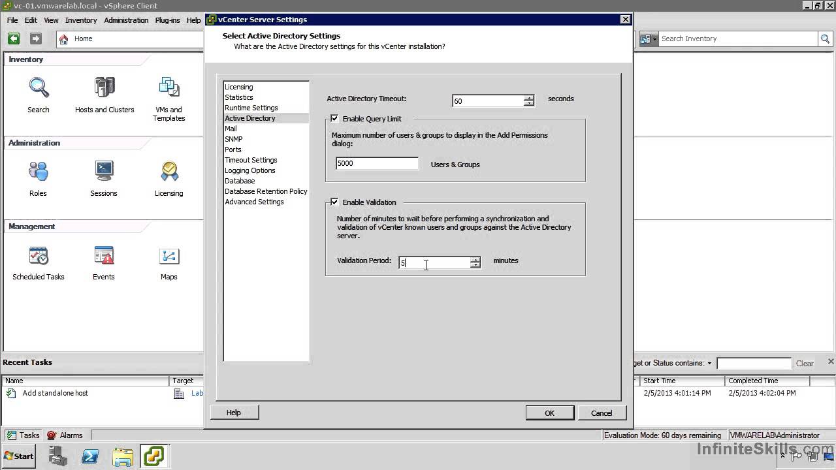Open the Events icon
The width and height of the screenshot is (836, 470).
[104, 255]
